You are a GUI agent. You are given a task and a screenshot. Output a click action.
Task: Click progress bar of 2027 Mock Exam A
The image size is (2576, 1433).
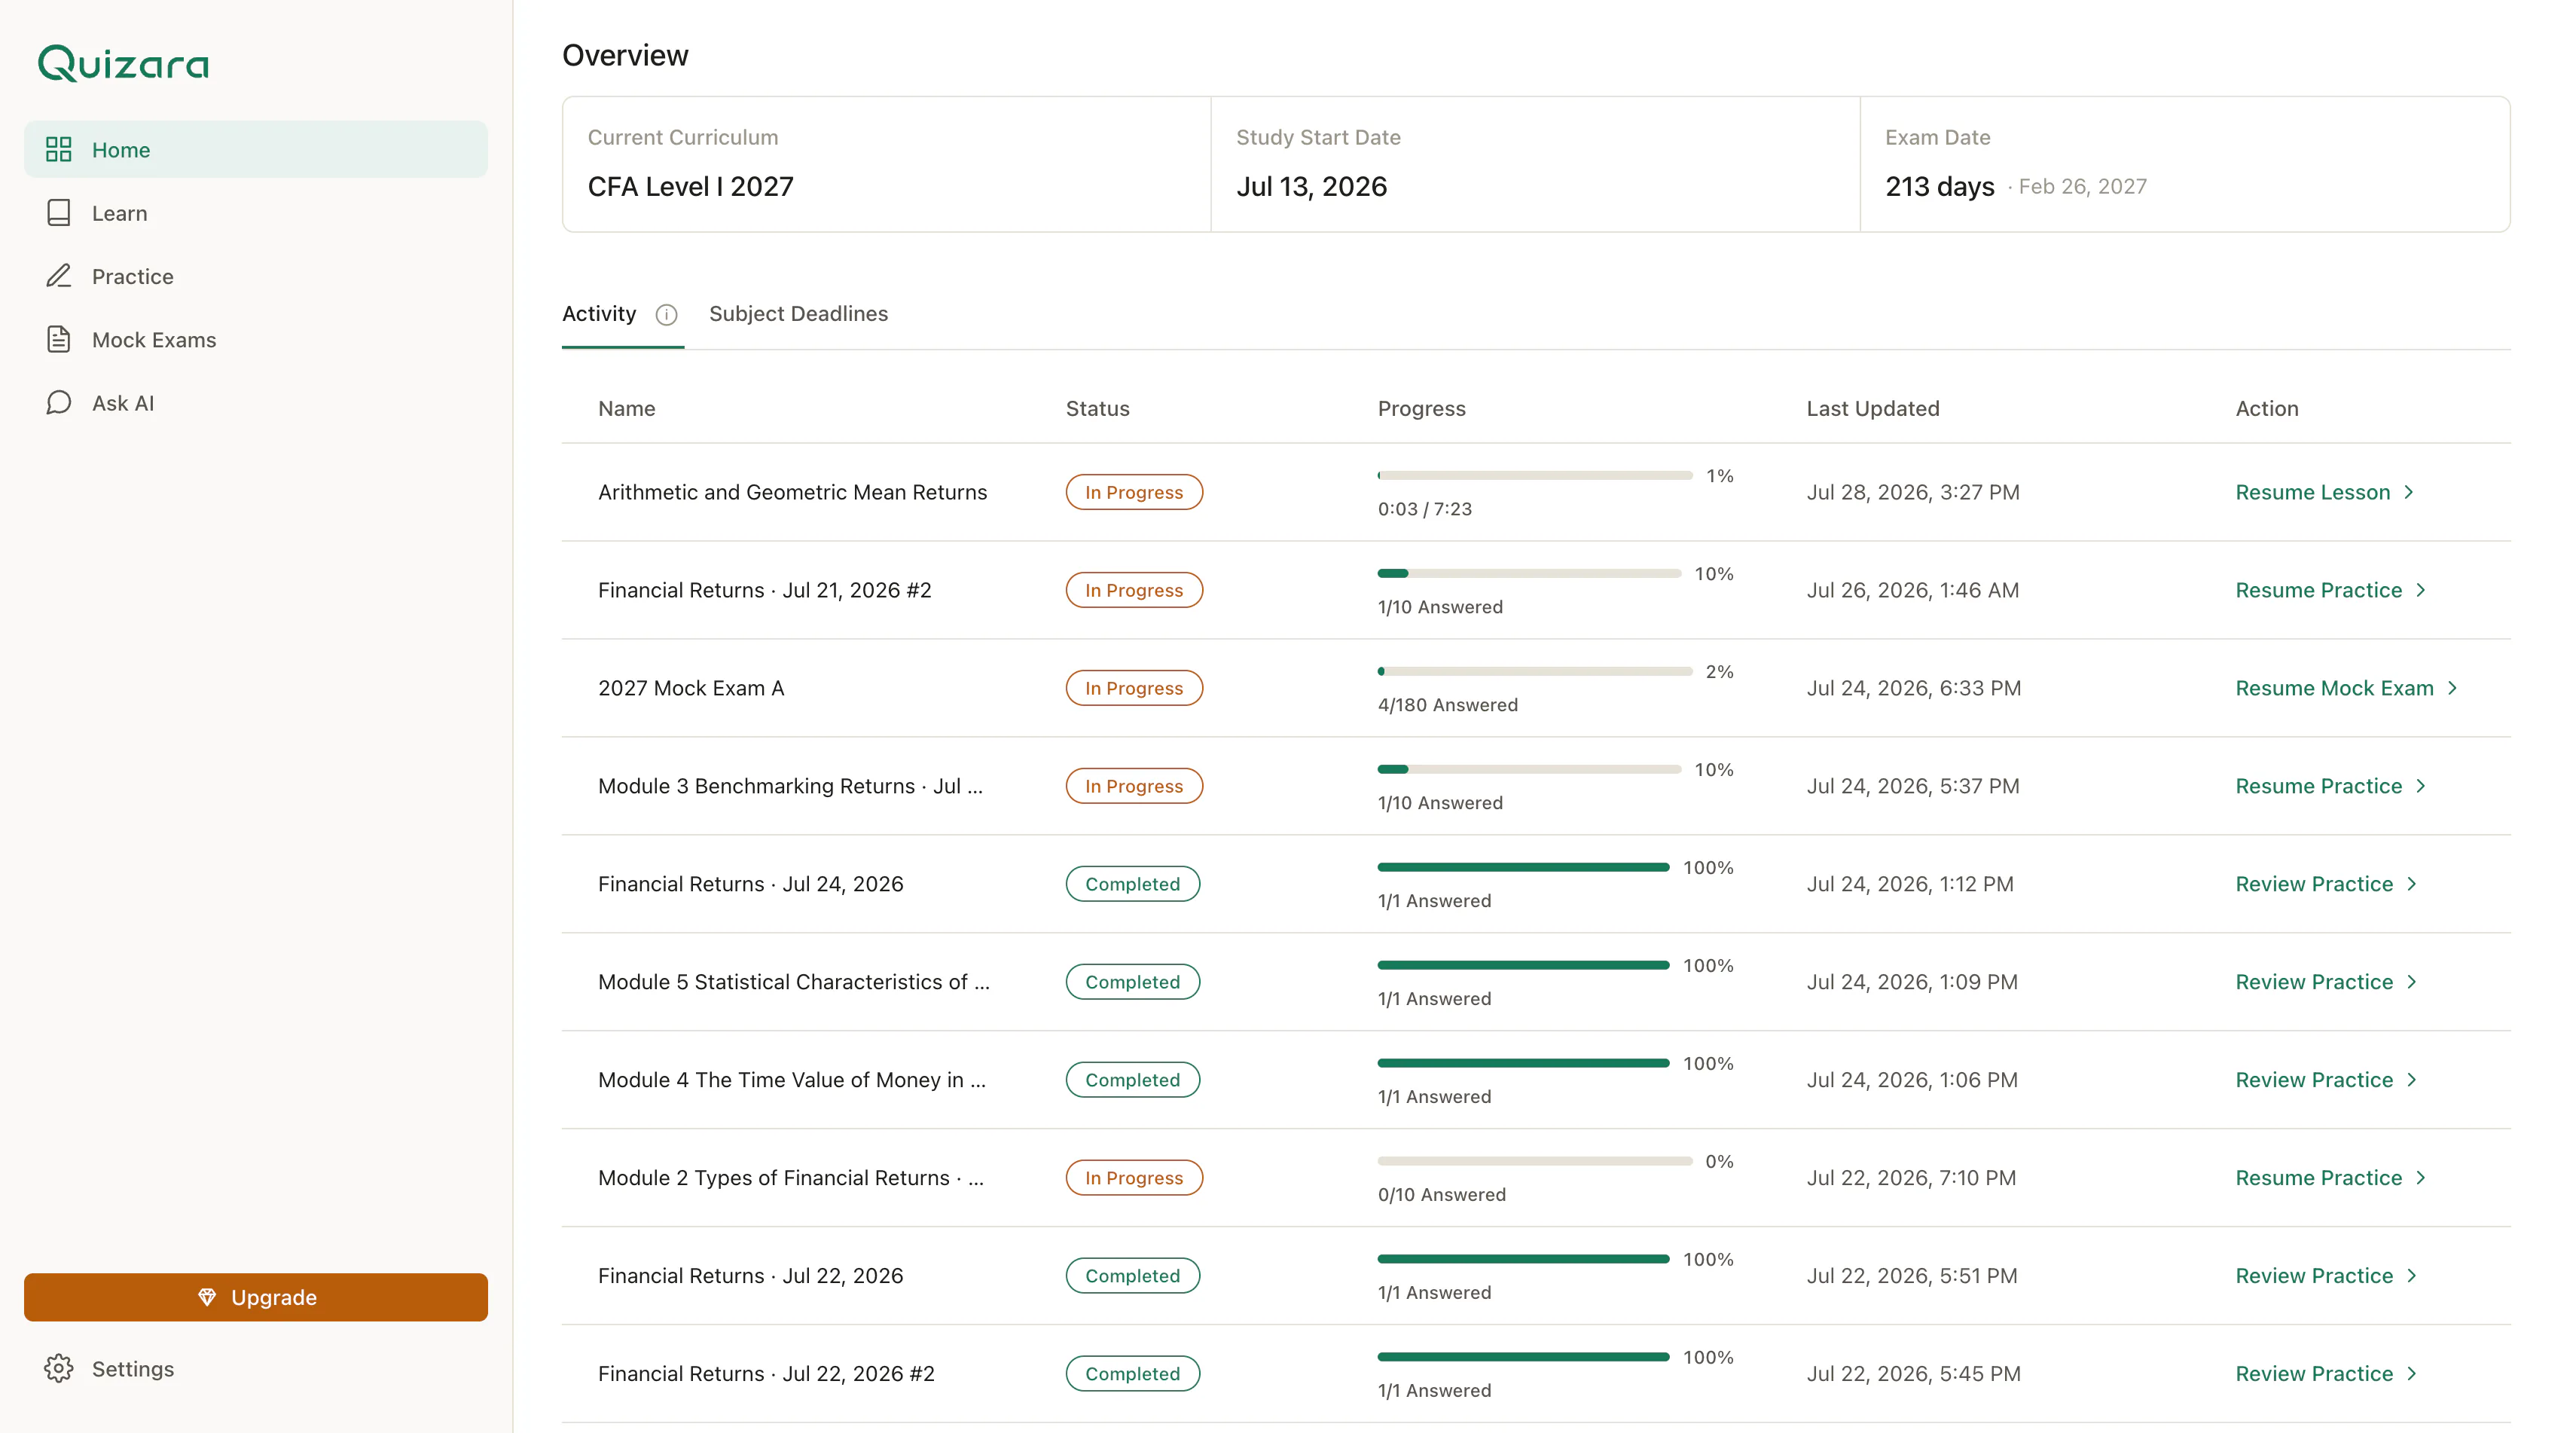coord(1535,672)
